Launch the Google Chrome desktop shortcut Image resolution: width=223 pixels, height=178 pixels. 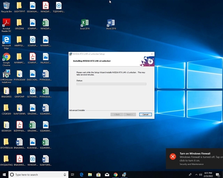(6, 57)
